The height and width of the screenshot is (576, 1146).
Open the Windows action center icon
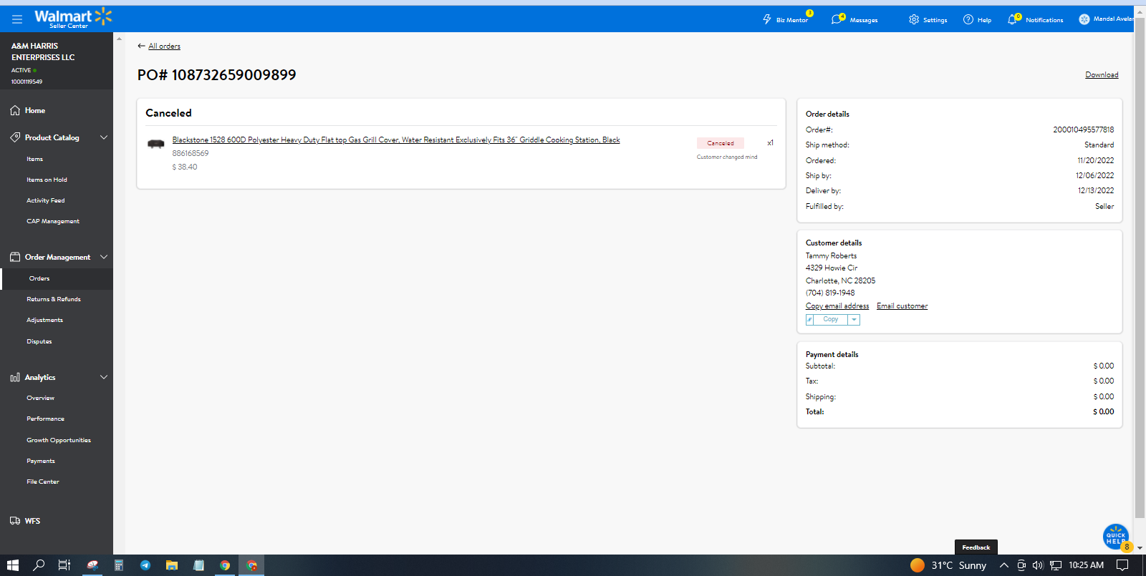tap(1122, 565)
